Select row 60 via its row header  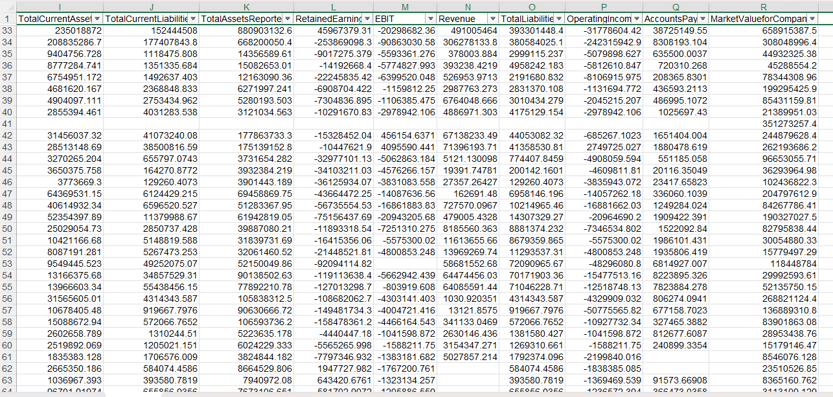coord(8,345)
